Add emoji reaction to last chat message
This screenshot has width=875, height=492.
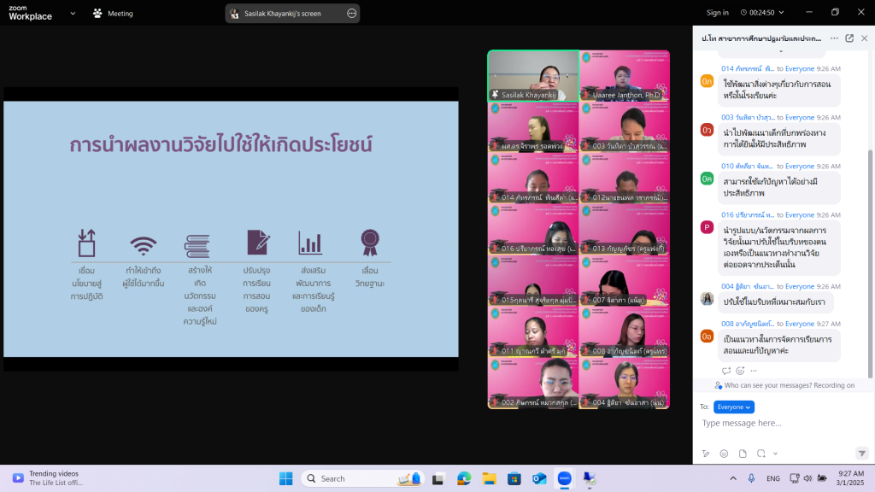(x=741, y=371)
